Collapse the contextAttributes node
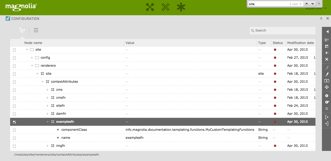 pos(42,82)
